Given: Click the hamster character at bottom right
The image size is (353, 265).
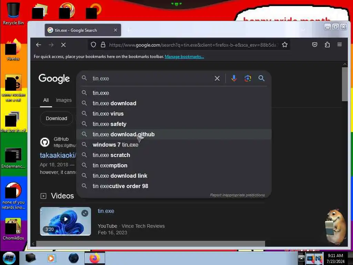Looking at the screenshot, I should (x=336, y=227).
